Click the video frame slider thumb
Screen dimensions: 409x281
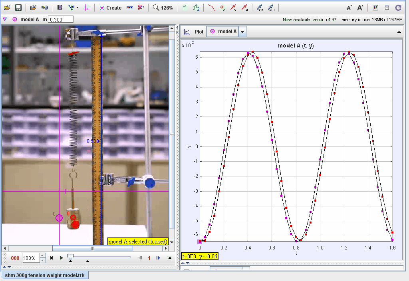(70, 257)
